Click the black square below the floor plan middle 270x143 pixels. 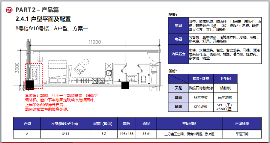(125, 85)
